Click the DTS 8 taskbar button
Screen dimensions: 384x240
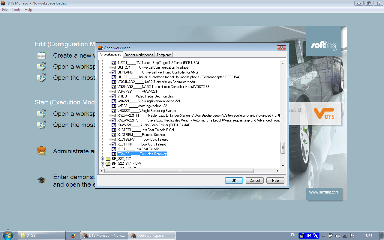click(42, 235)
